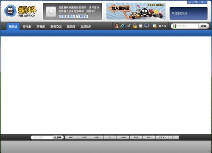Filter games by ABC
The width and height of the screenshot is (212, 153).
[x=71, y=137]
